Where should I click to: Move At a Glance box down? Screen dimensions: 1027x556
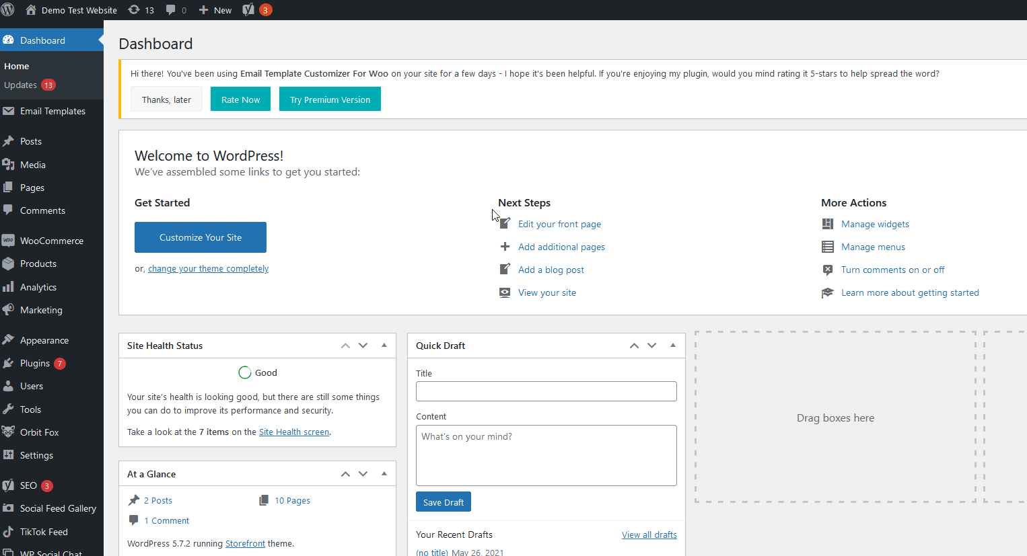click(363, 474)
